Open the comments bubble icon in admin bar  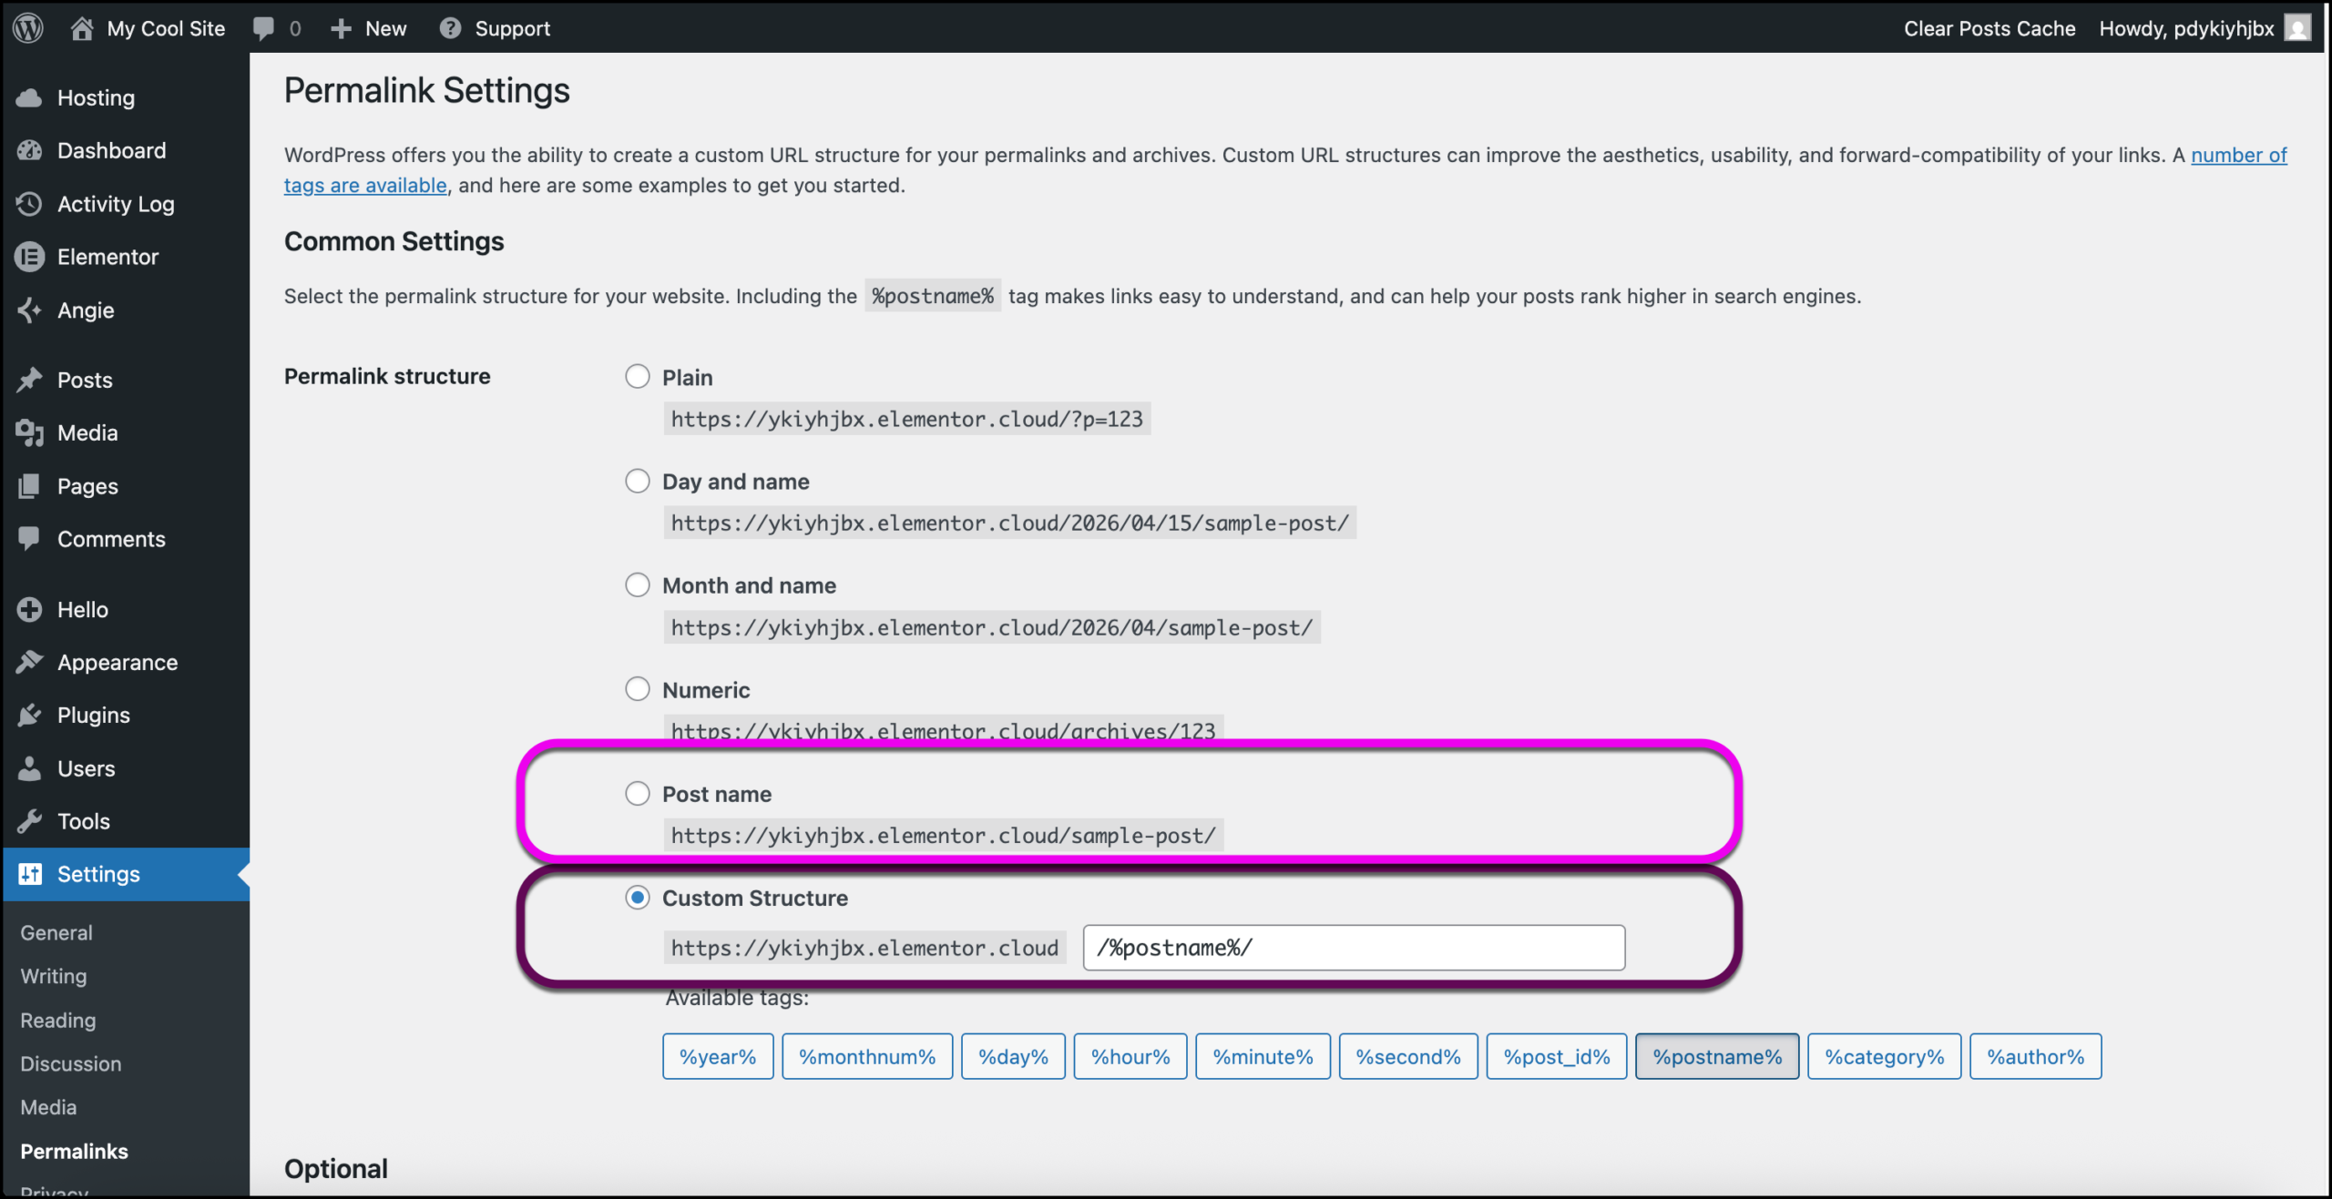(x=263, y=28)
